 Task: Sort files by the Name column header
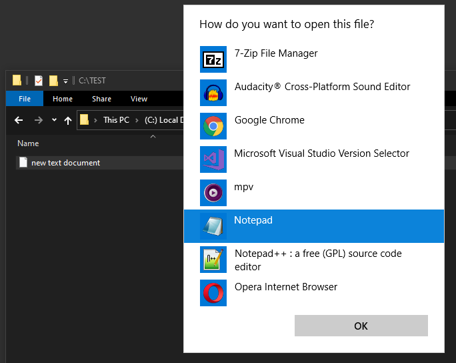pos(28,143)
